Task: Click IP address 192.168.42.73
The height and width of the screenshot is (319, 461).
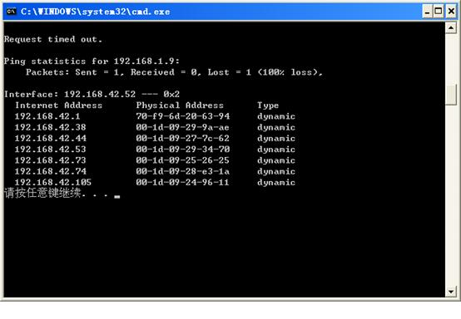Action: click(x=50, y=160)
